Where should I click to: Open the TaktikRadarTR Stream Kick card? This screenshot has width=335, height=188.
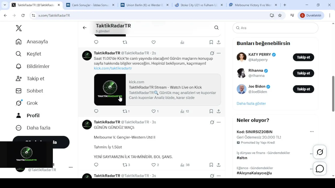157,90
